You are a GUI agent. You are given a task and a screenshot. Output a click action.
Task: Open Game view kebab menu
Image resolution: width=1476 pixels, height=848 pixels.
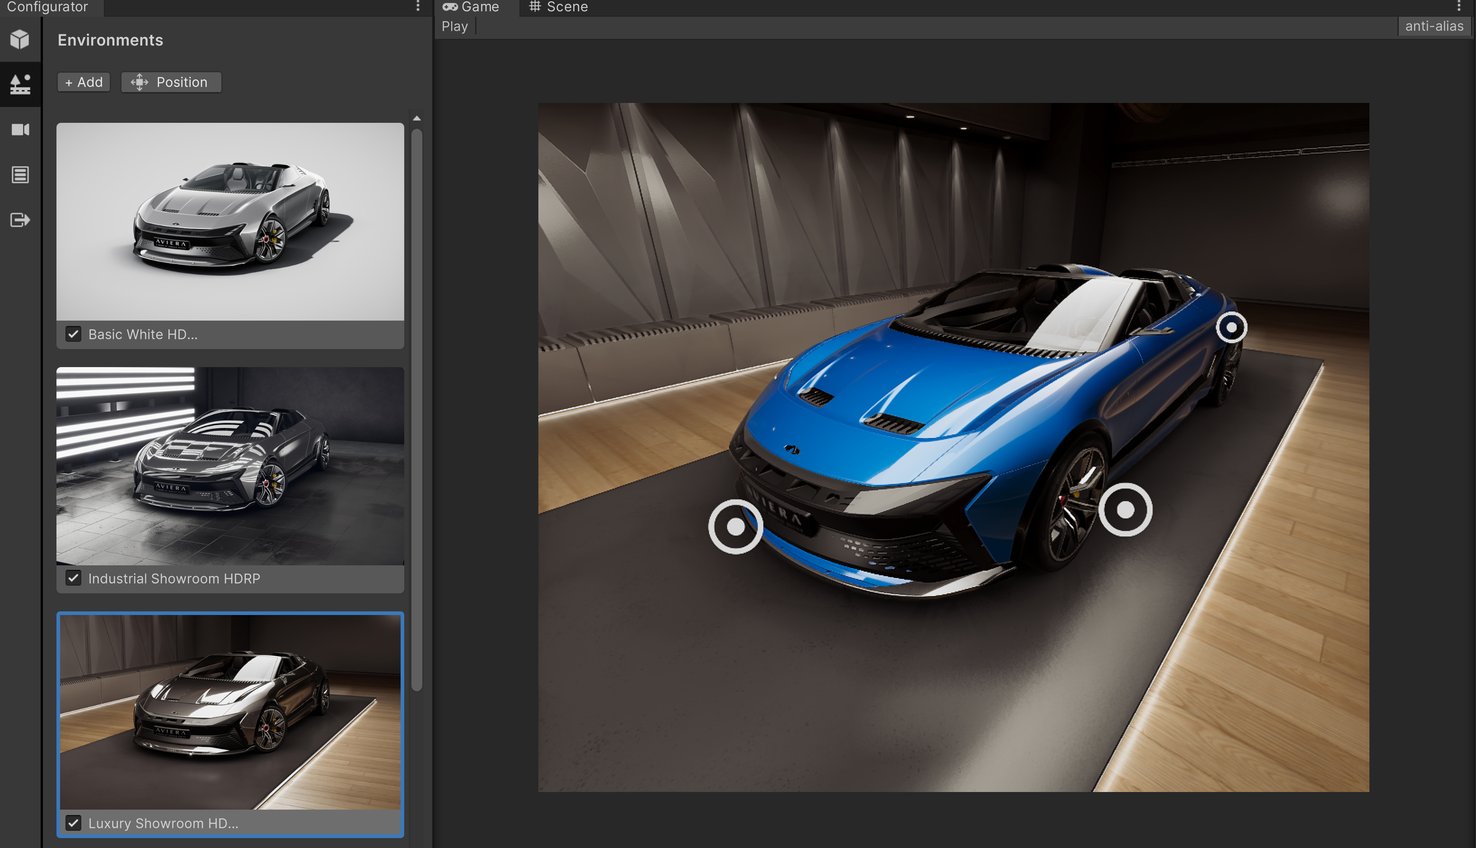tap(1458, 6)
